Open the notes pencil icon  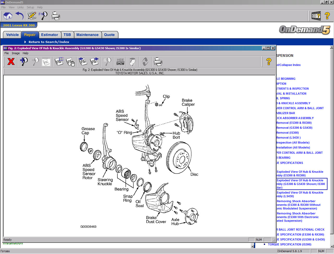[x=32, y=16]
